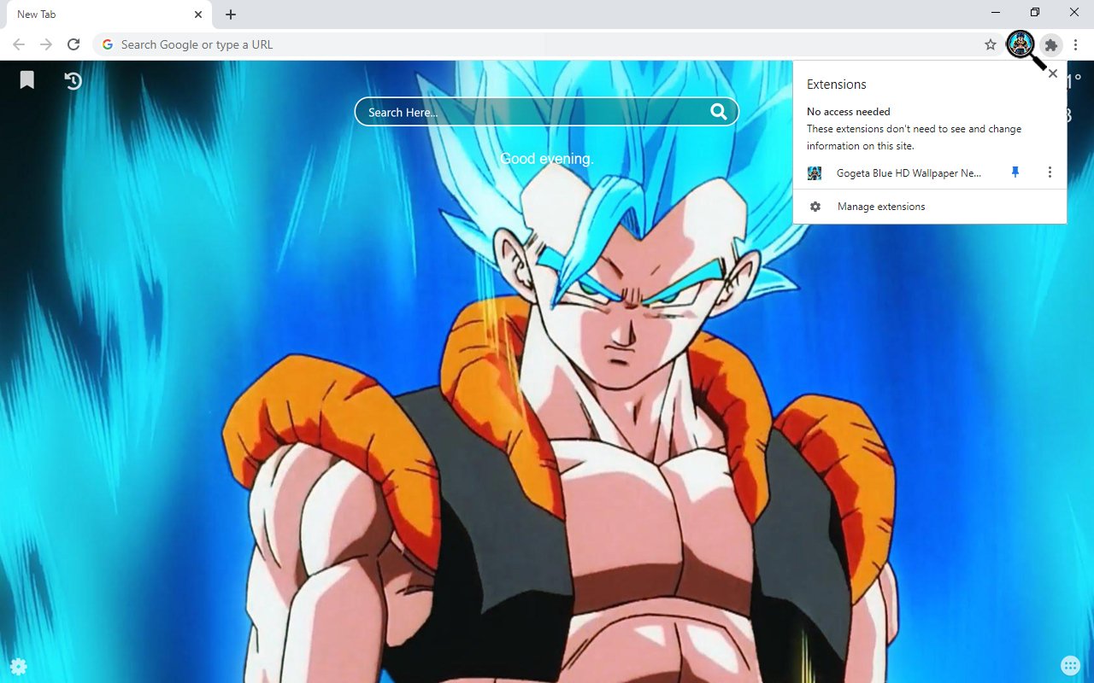The image size is (1094, 683).
Task: Click Gogeta extension thumbnail in popup list
Action: pyautogui.click(x=815, y=173)
